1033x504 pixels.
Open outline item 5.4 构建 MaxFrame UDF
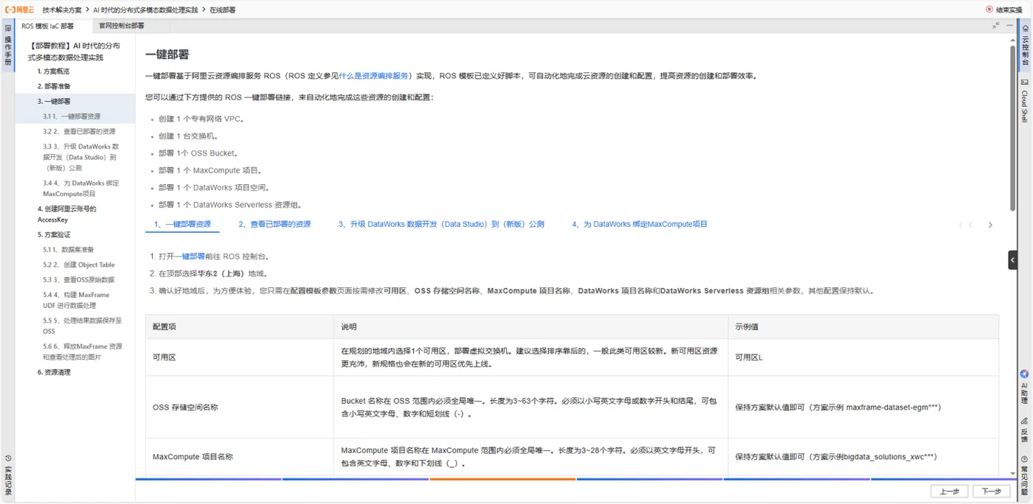coord(76,300)
